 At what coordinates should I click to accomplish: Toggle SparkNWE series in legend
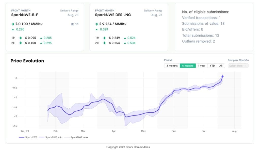pos(28,137)
